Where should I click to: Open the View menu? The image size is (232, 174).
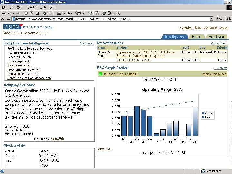coord(20,7)
